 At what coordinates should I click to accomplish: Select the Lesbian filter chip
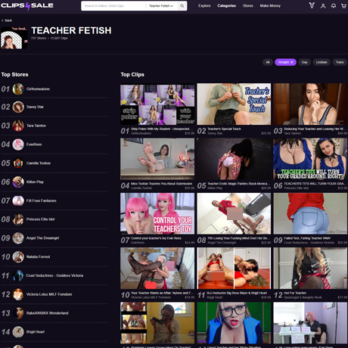tap(322, 62)
